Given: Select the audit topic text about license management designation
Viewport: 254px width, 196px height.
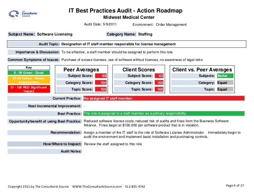Looking at the screenshot, I should point(118,44).
